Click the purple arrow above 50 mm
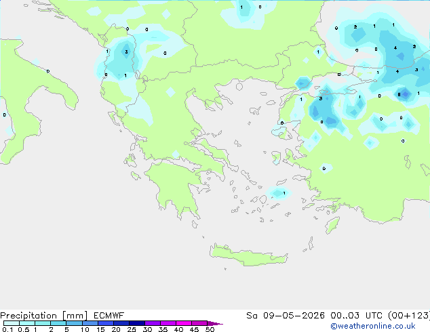Viewport: 430px width, 332px height. pos(215,323)
